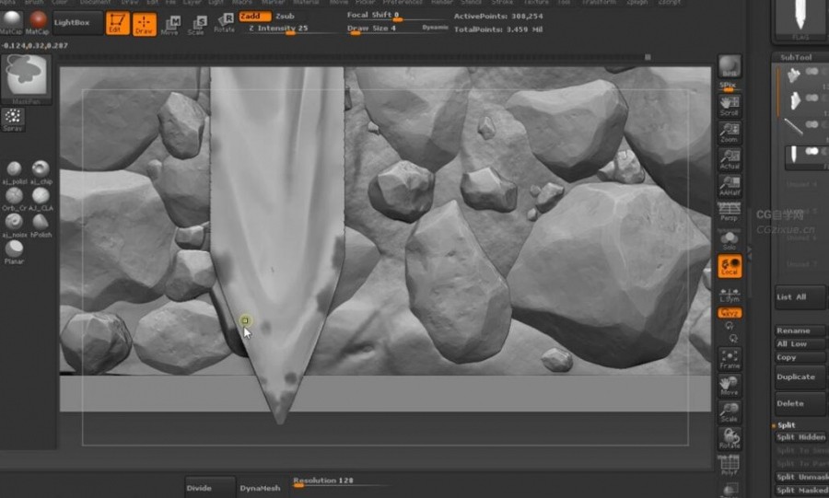Adjust the DynaMesh Resolution slider
The image size is (829, 498).
342,481
